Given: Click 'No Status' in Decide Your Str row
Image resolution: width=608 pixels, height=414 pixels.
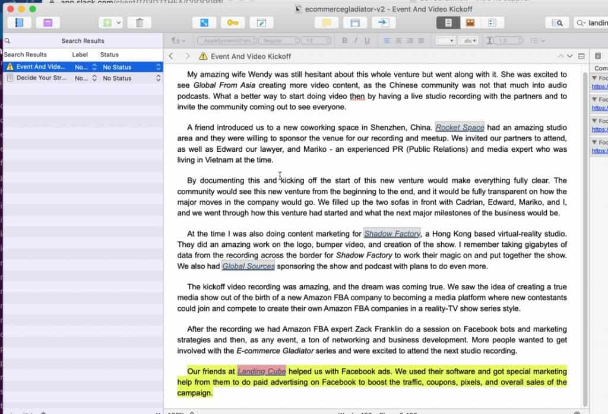Looking at the screenshot, I should 117,78.
